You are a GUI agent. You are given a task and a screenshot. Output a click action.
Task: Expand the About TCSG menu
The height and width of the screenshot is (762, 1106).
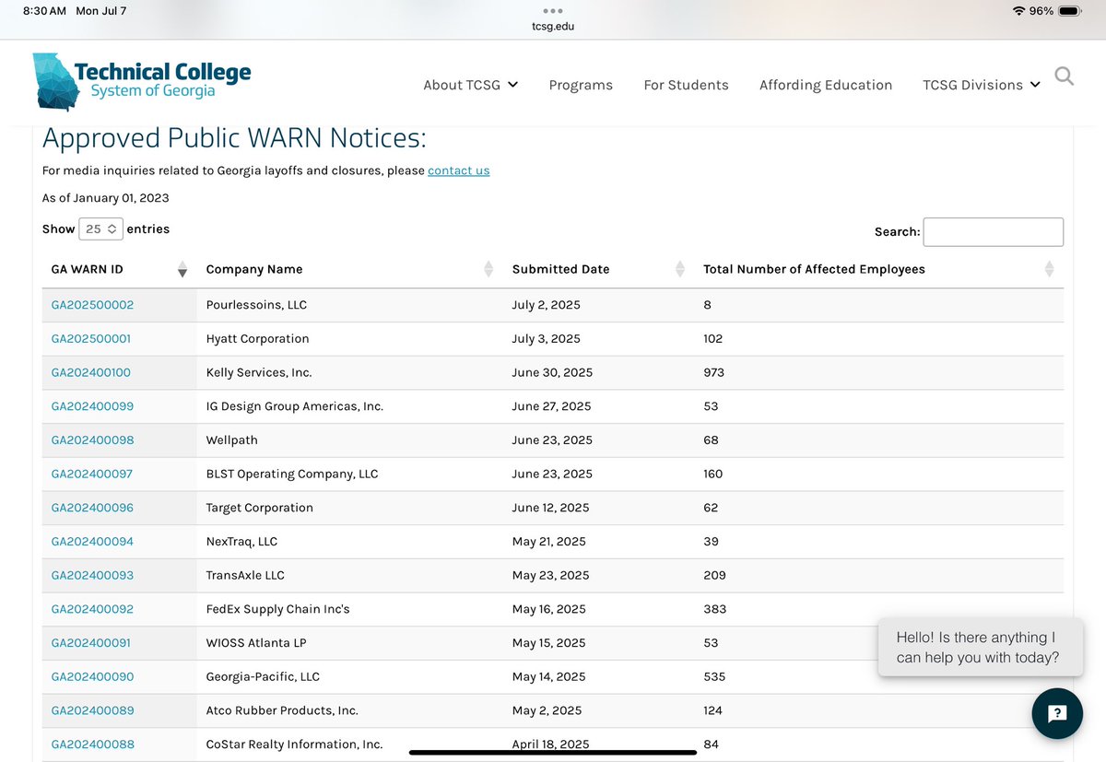(470, 85)
